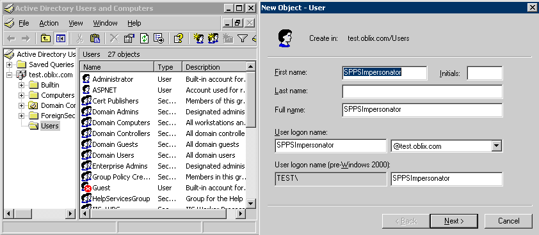Click the Domain Admins group icon
Image resolution: width=539 pixels, height=235 pixels.
click(86, 112)
